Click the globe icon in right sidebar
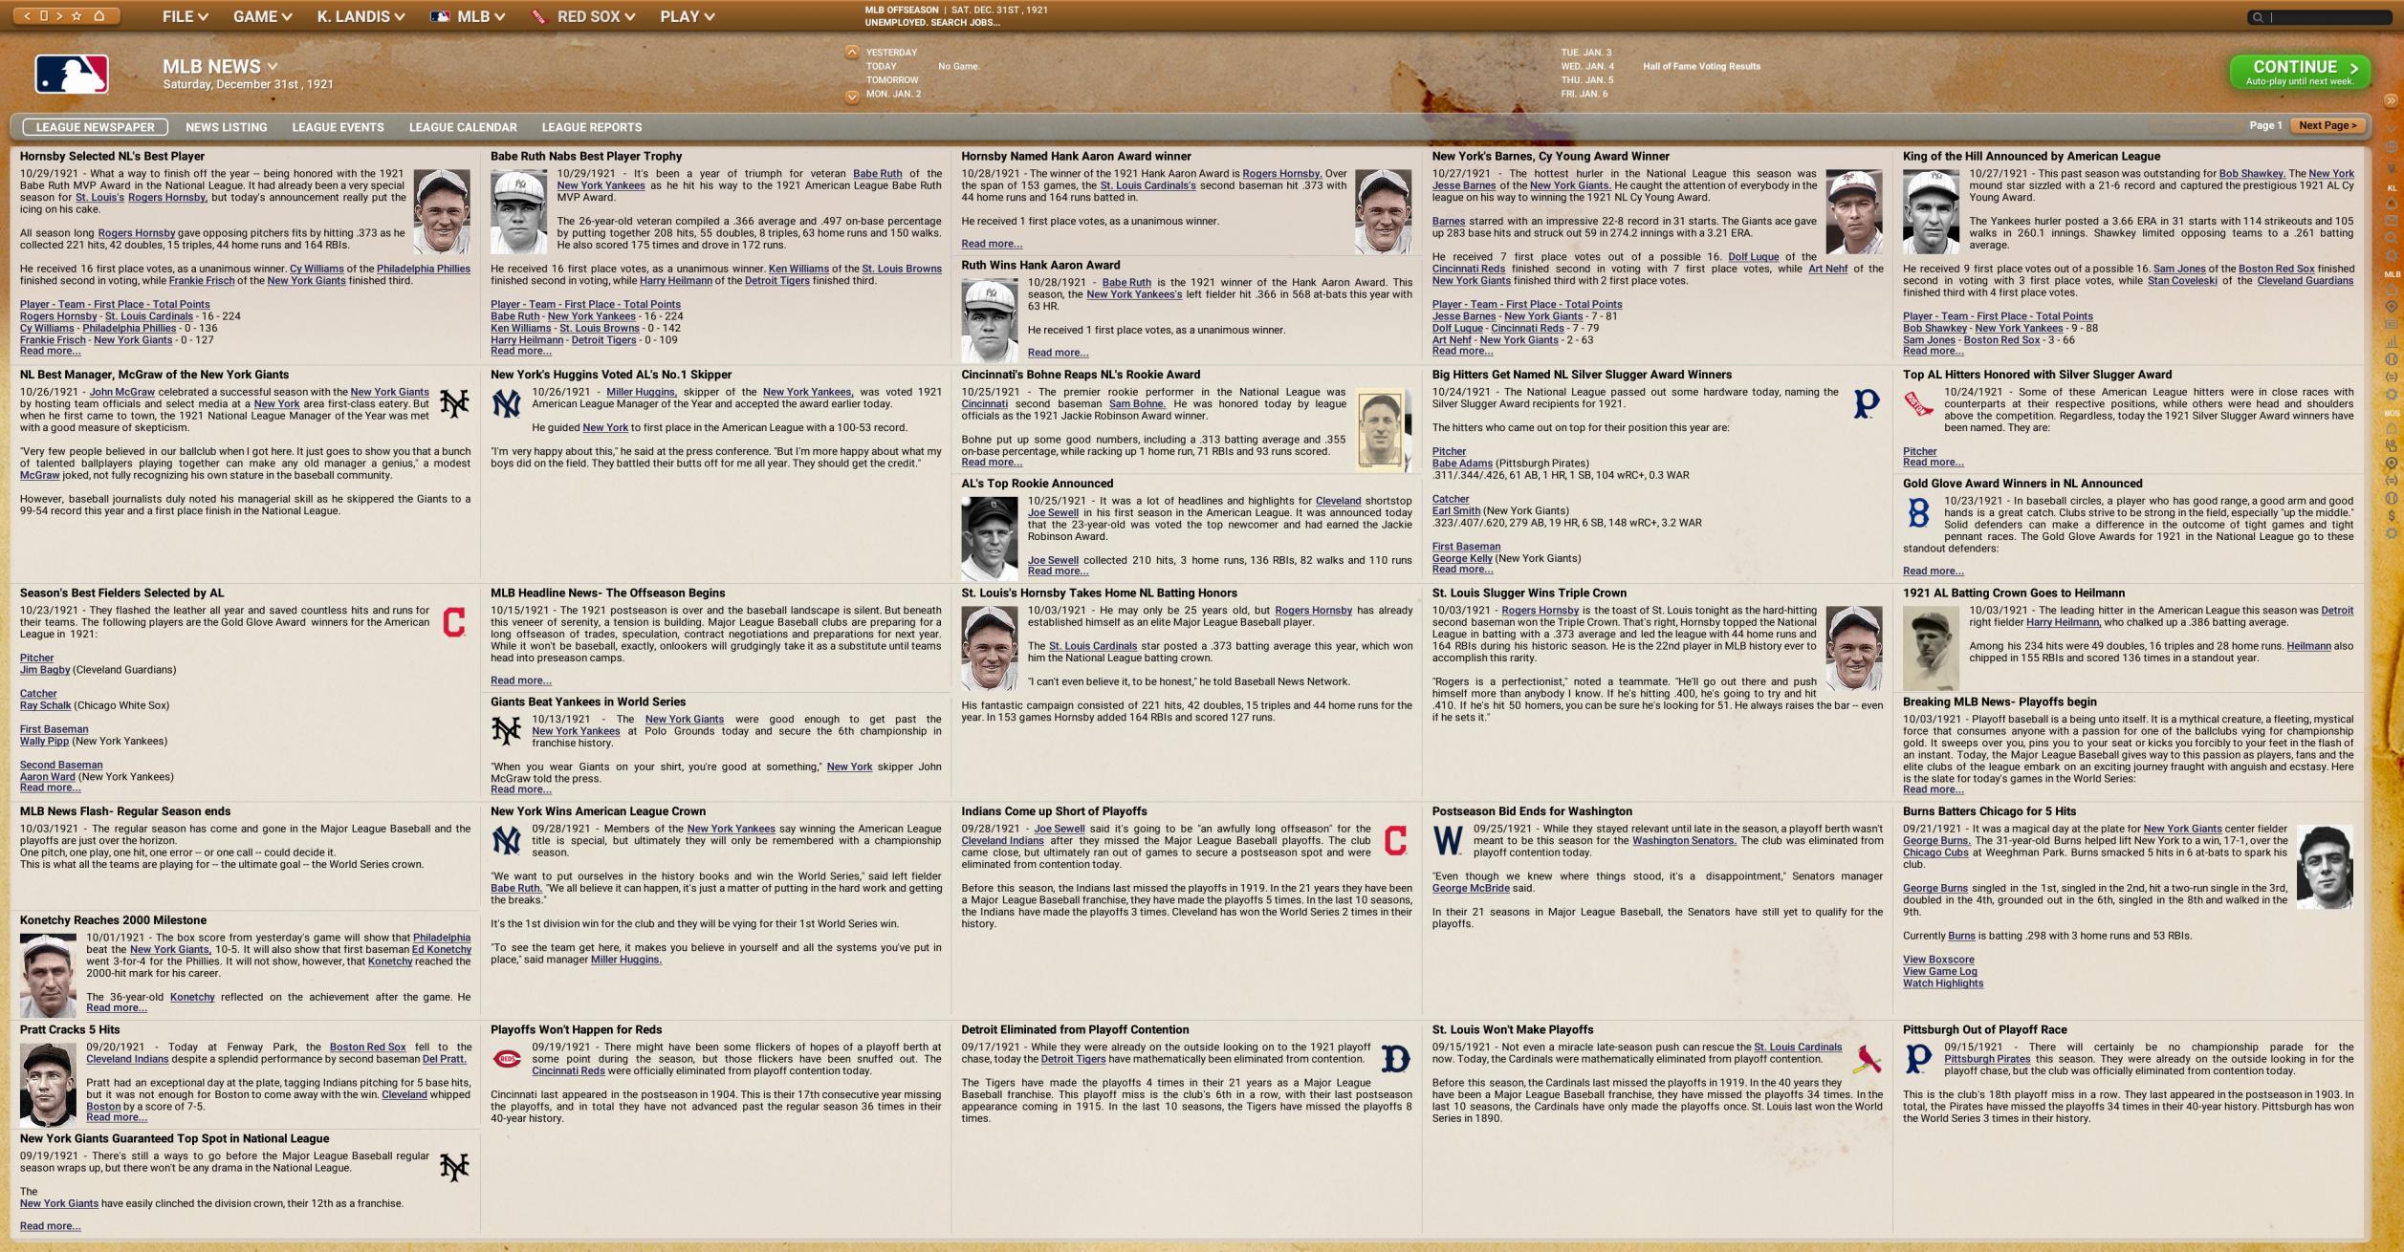Viewport: 2404px width, 1252px height. pyautogui.click(x=2392, y=147)
